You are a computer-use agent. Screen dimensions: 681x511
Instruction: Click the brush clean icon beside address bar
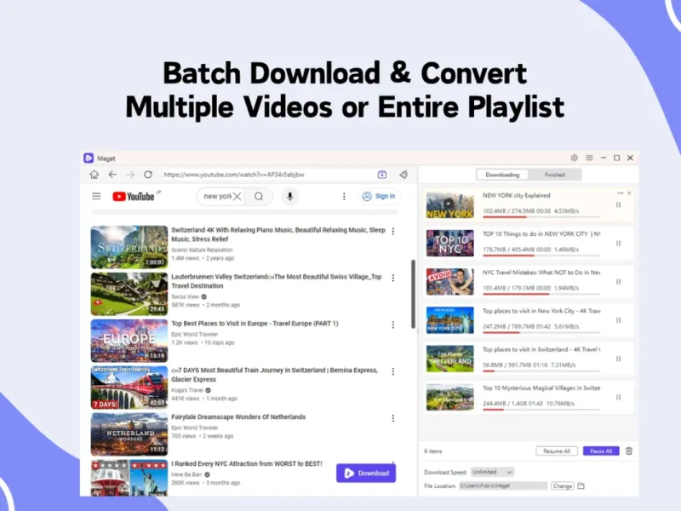click(403, 175)
